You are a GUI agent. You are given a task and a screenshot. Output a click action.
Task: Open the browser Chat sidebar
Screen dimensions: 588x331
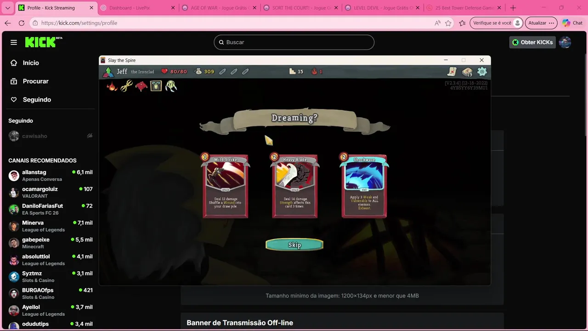[x=572, y=23]
